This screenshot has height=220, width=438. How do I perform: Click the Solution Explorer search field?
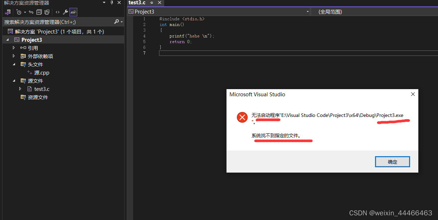[57, 21]
